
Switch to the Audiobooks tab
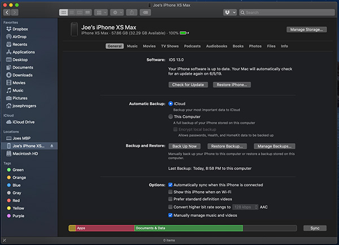(x=216, y=46)
